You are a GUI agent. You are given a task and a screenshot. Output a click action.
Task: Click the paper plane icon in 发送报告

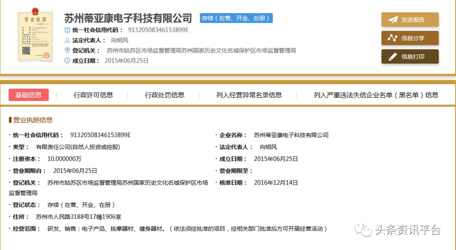[393, 20]
